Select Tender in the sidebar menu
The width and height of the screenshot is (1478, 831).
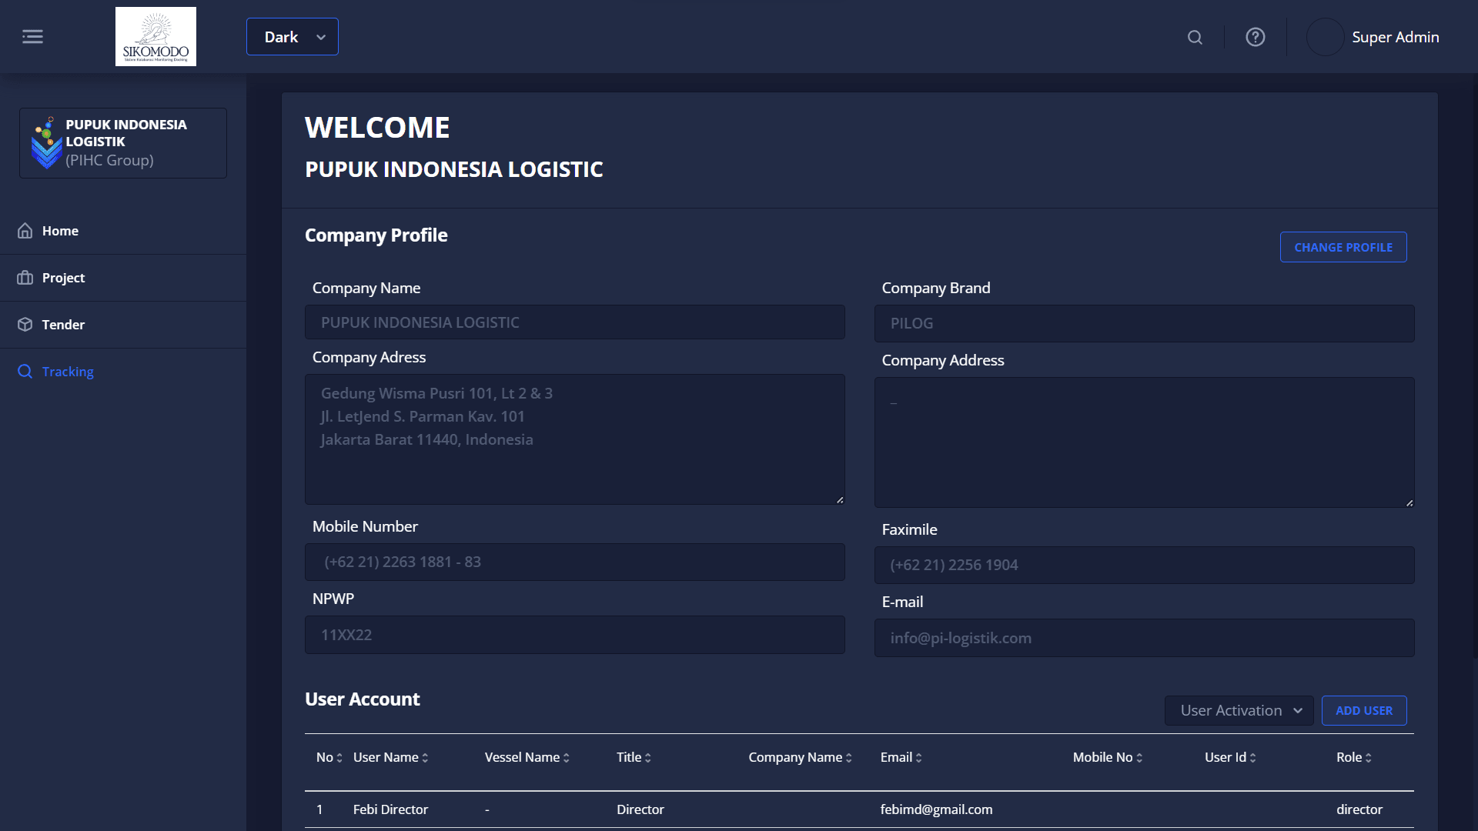63,324
